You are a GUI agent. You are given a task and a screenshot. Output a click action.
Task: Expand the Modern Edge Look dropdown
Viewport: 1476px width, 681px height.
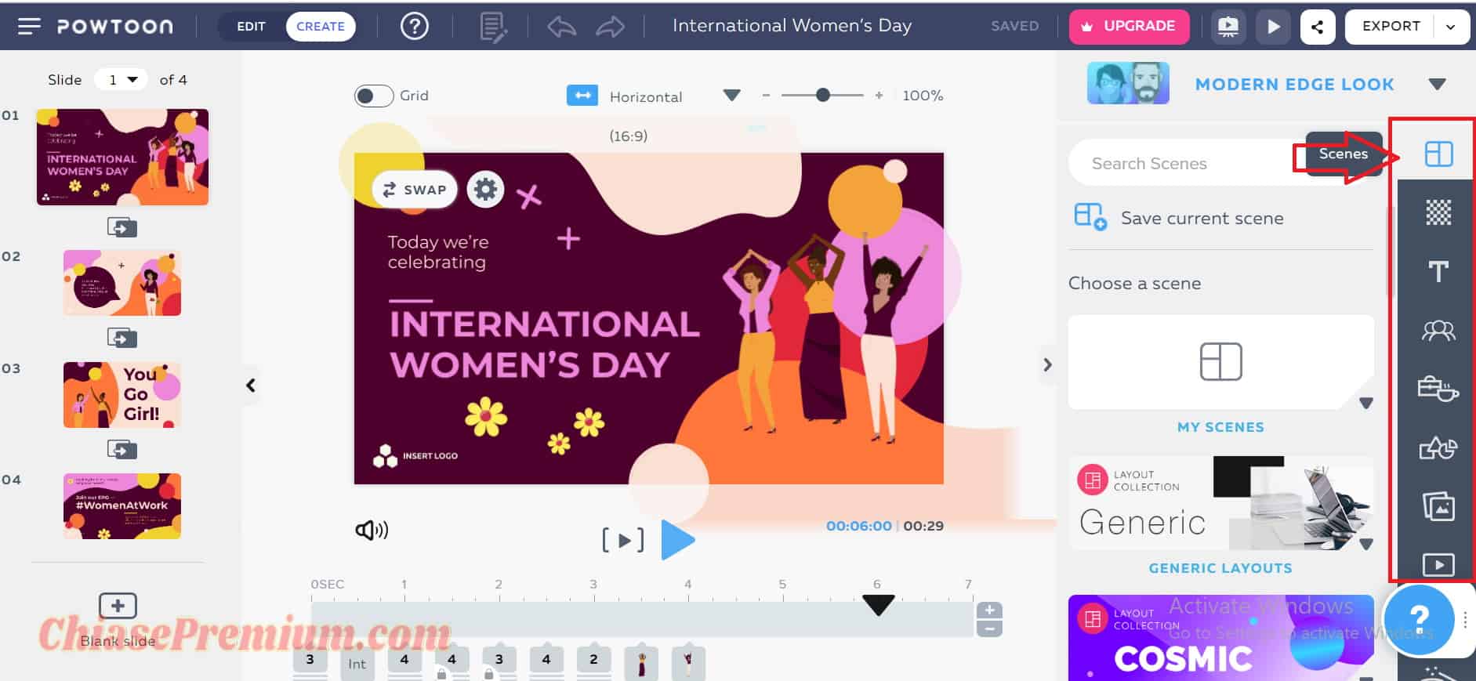pyautogui.click(x=1437, y=84)
